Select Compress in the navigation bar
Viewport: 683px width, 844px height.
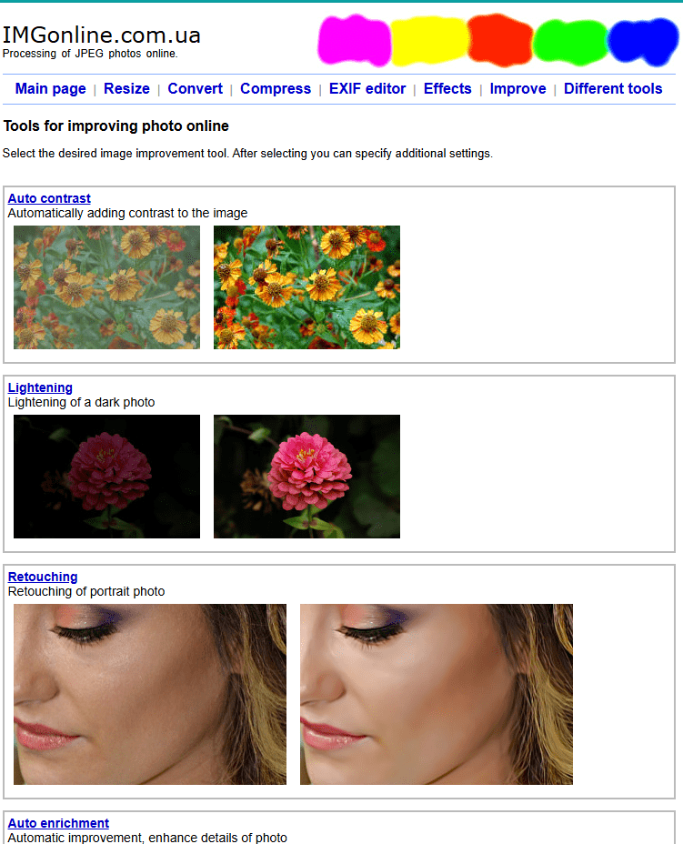(276, 89)
